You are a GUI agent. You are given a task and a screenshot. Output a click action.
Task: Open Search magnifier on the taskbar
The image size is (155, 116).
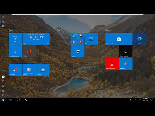[18, 100]
